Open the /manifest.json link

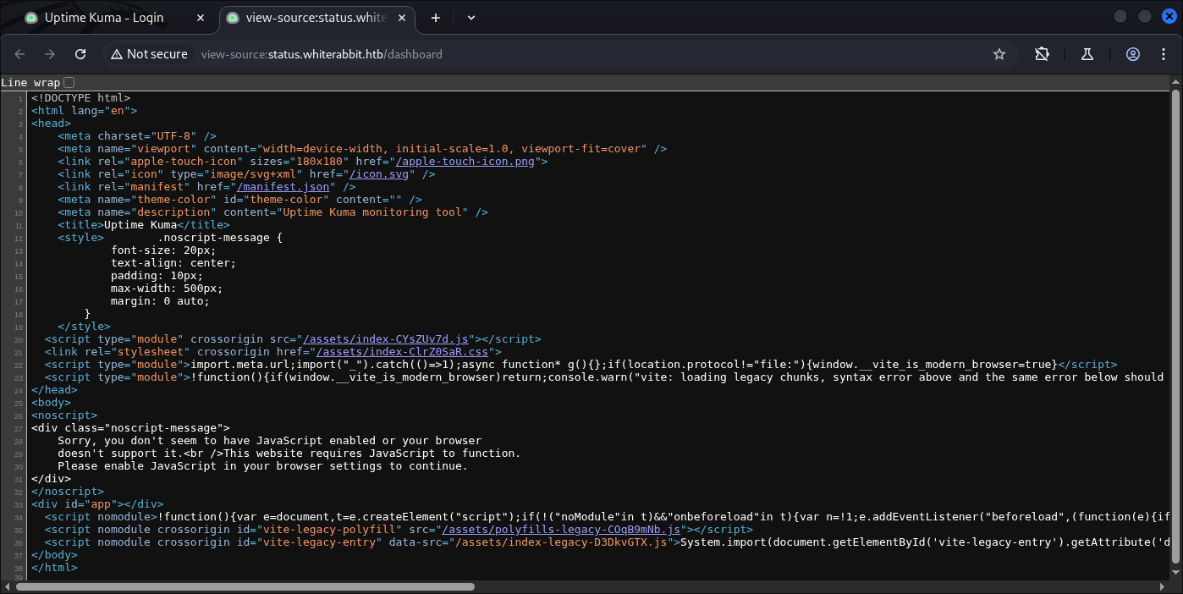point(283,186)
